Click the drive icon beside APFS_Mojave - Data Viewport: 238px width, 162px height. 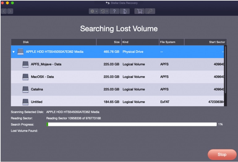pos(25,64)
